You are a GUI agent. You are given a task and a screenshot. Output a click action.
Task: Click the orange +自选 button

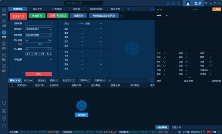[216, 9]
